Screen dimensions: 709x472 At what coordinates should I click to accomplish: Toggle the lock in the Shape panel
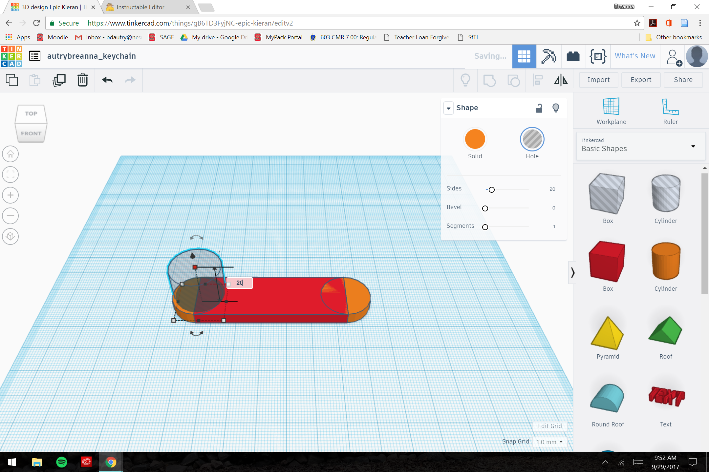(x=539, y=108)
